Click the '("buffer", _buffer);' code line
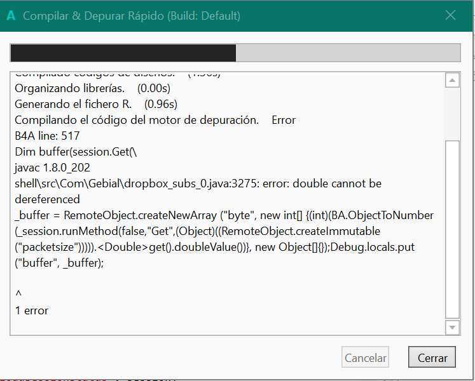 pyautogui.click(x=59, y=263)
